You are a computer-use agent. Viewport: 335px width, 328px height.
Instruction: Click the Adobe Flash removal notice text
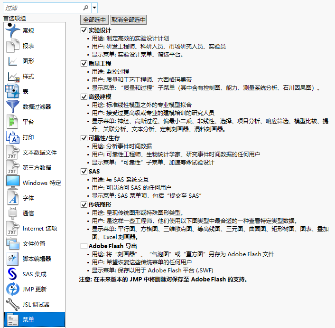point(163,280)
